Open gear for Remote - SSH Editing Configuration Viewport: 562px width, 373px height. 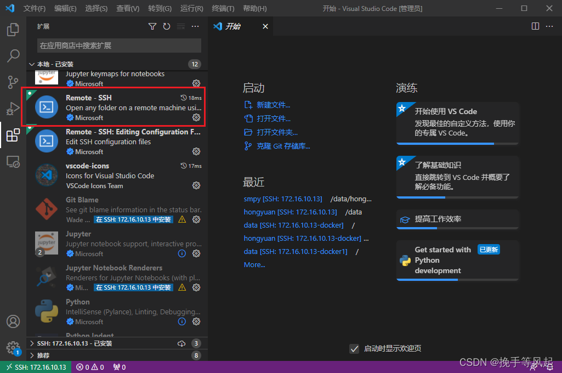pyautogui.click(x=196, y=151)
